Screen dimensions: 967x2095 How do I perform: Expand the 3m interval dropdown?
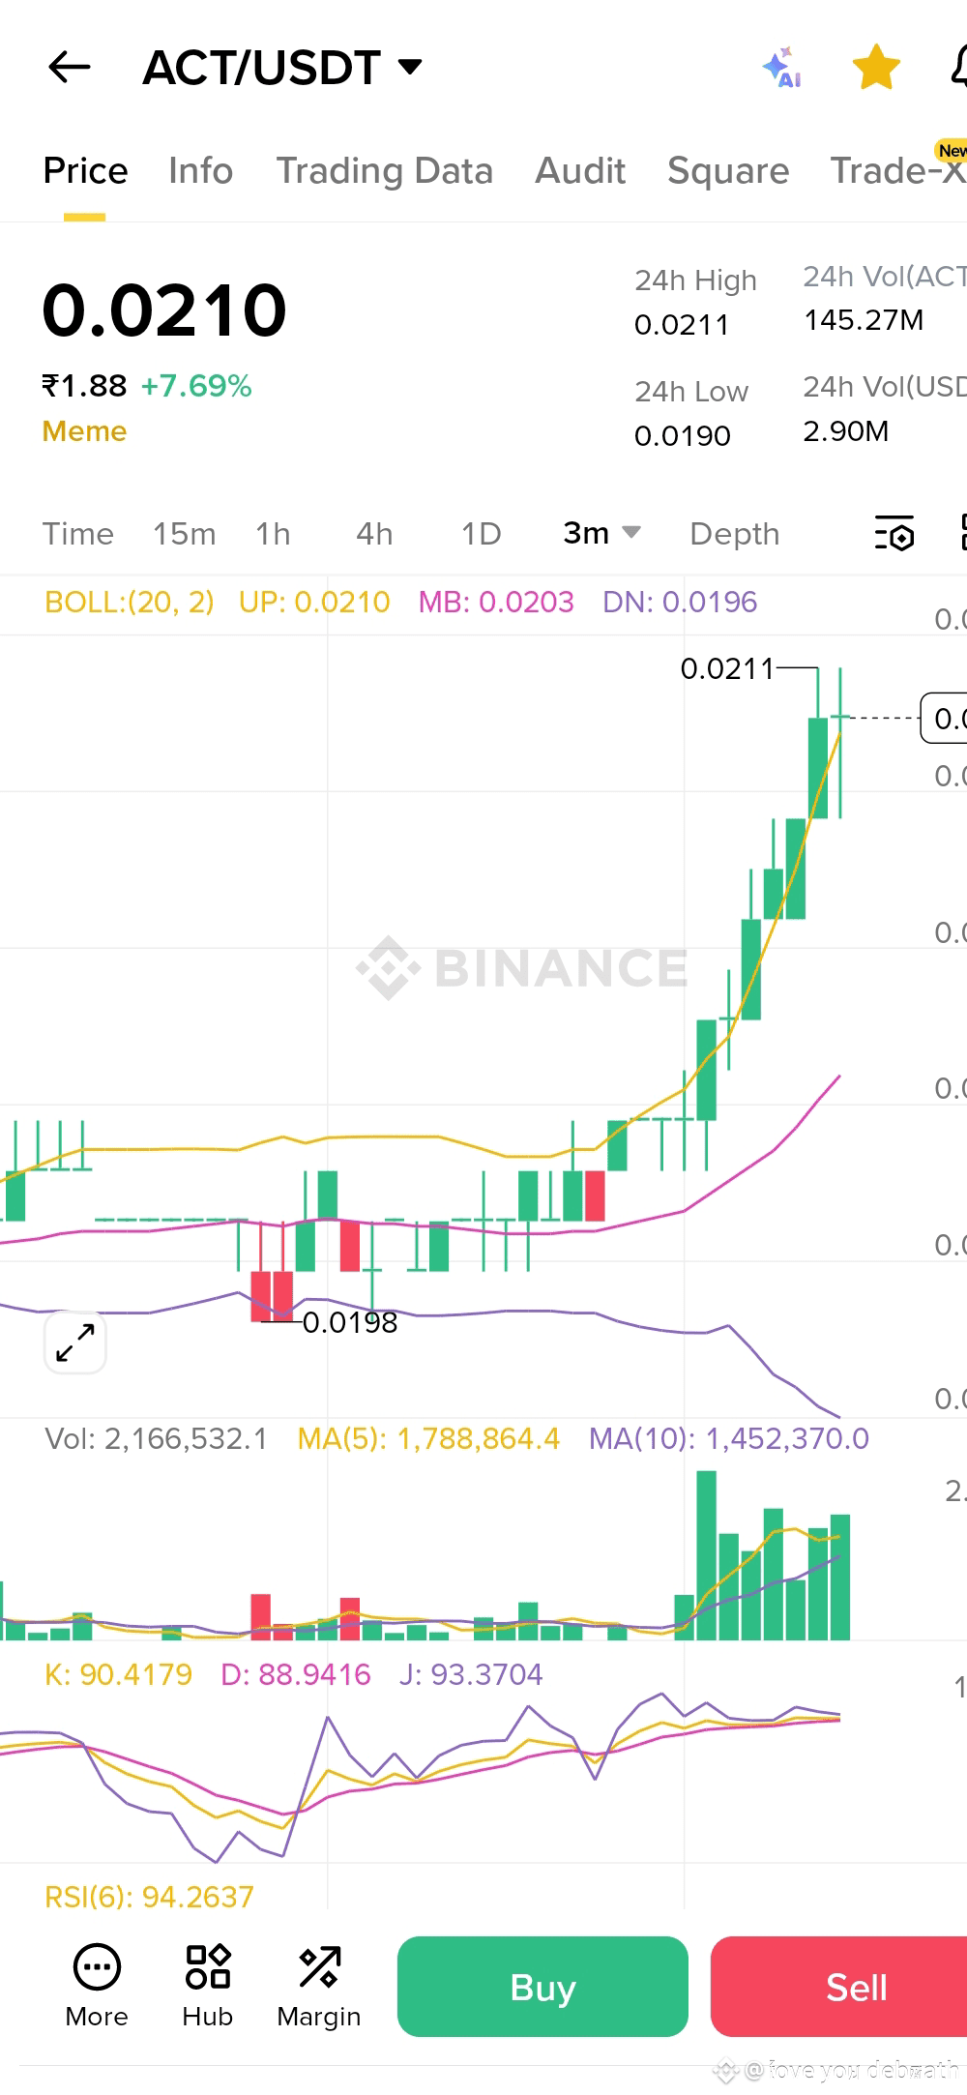coord(601,533)
